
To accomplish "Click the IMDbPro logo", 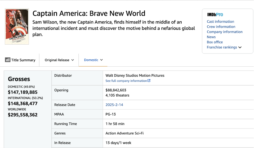I will 215,15.
